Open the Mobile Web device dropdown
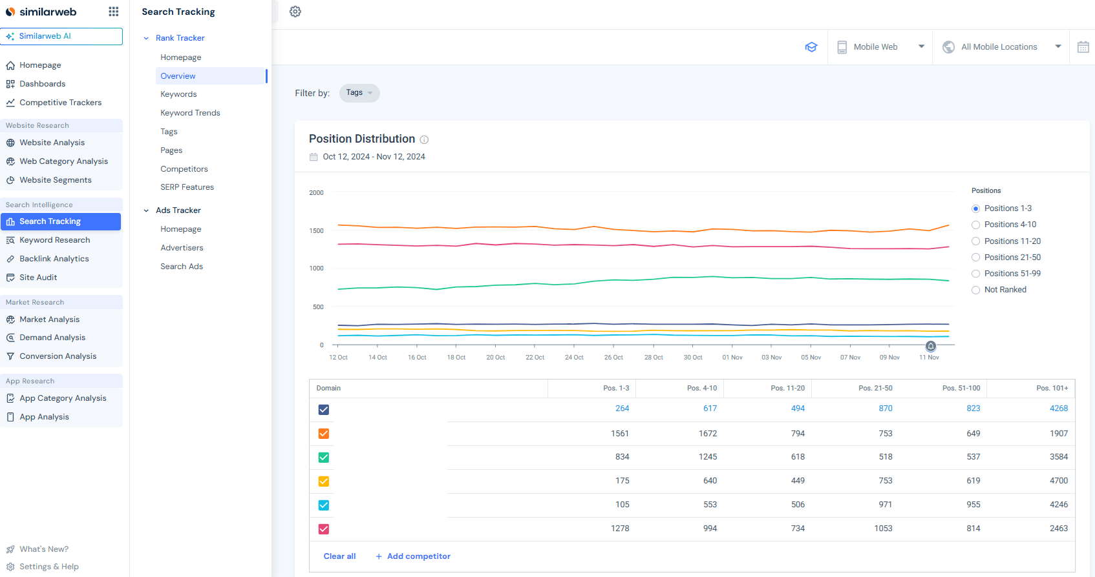Image resolution: width=1095 pixels, height=577 pixels. [880, 47]
